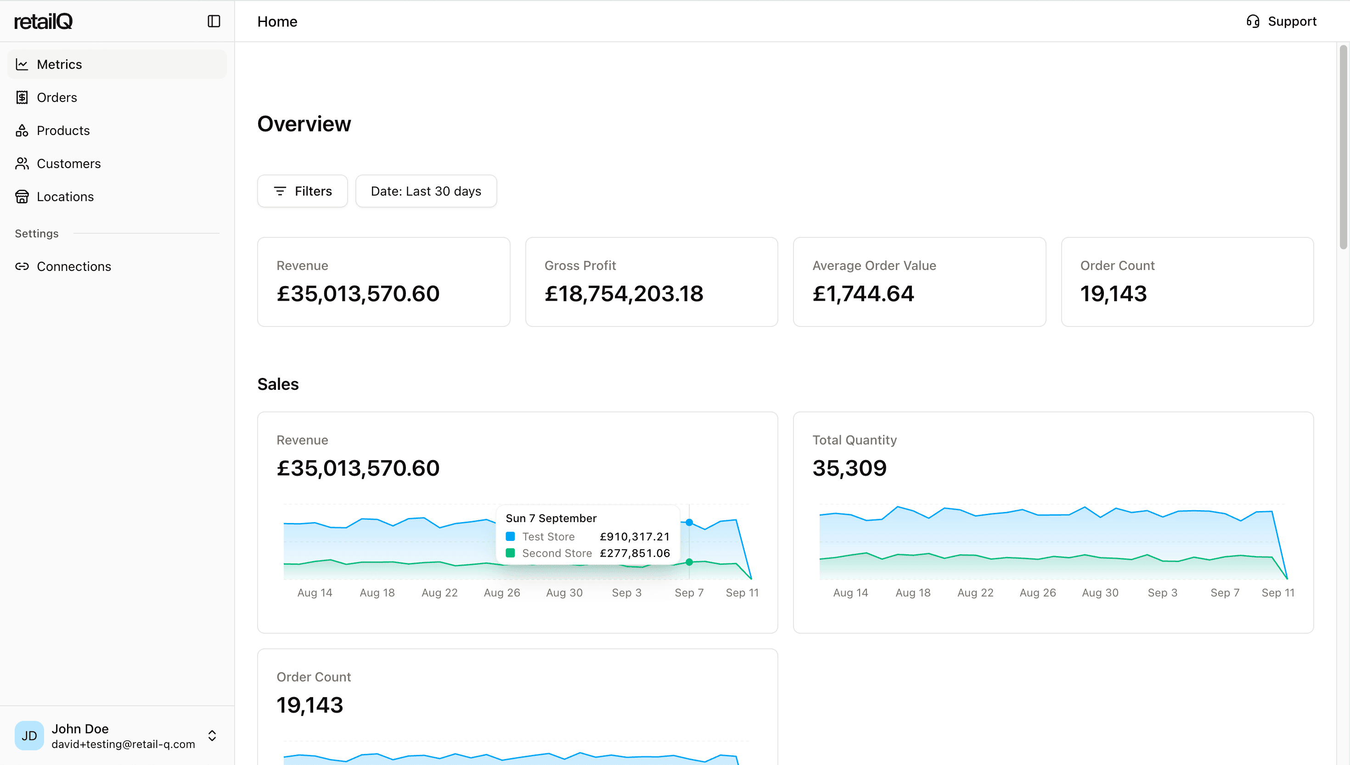Open the Filters panel
Image resolution: width=1350 pixels, height=765 pixels.
302,191
